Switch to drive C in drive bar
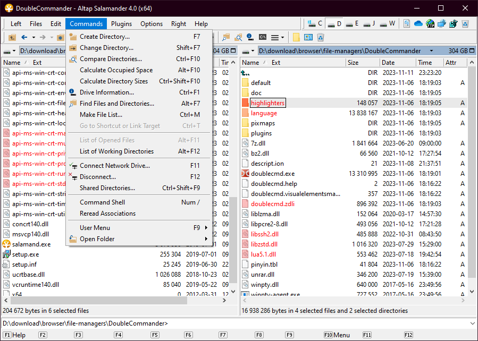 click(315, 24)
